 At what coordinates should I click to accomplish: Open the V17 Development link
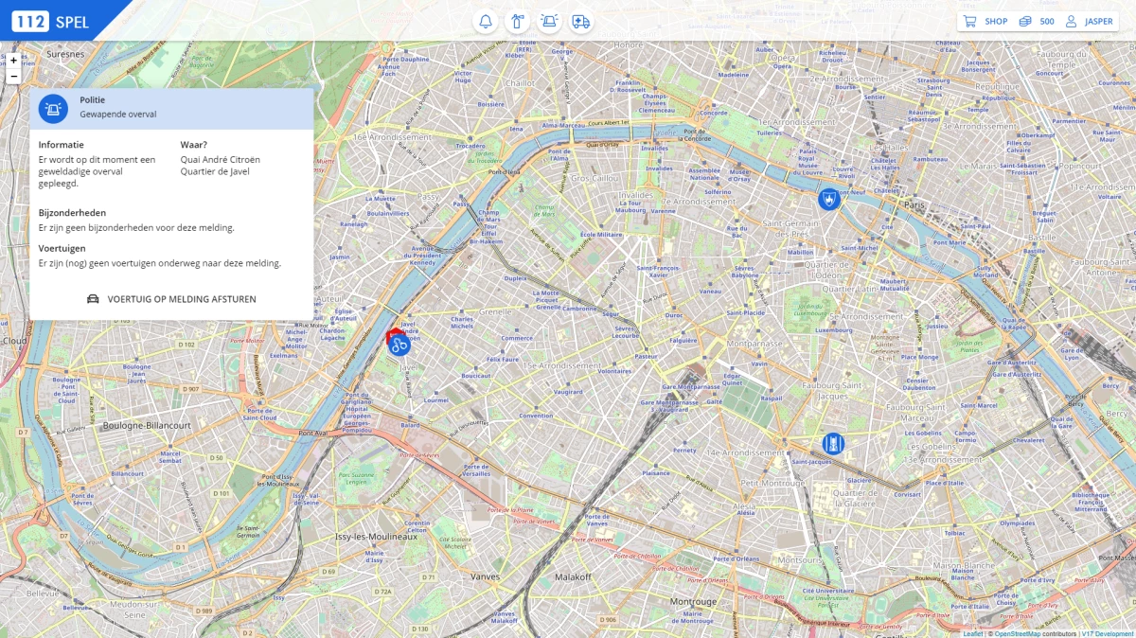[1108, 633]
